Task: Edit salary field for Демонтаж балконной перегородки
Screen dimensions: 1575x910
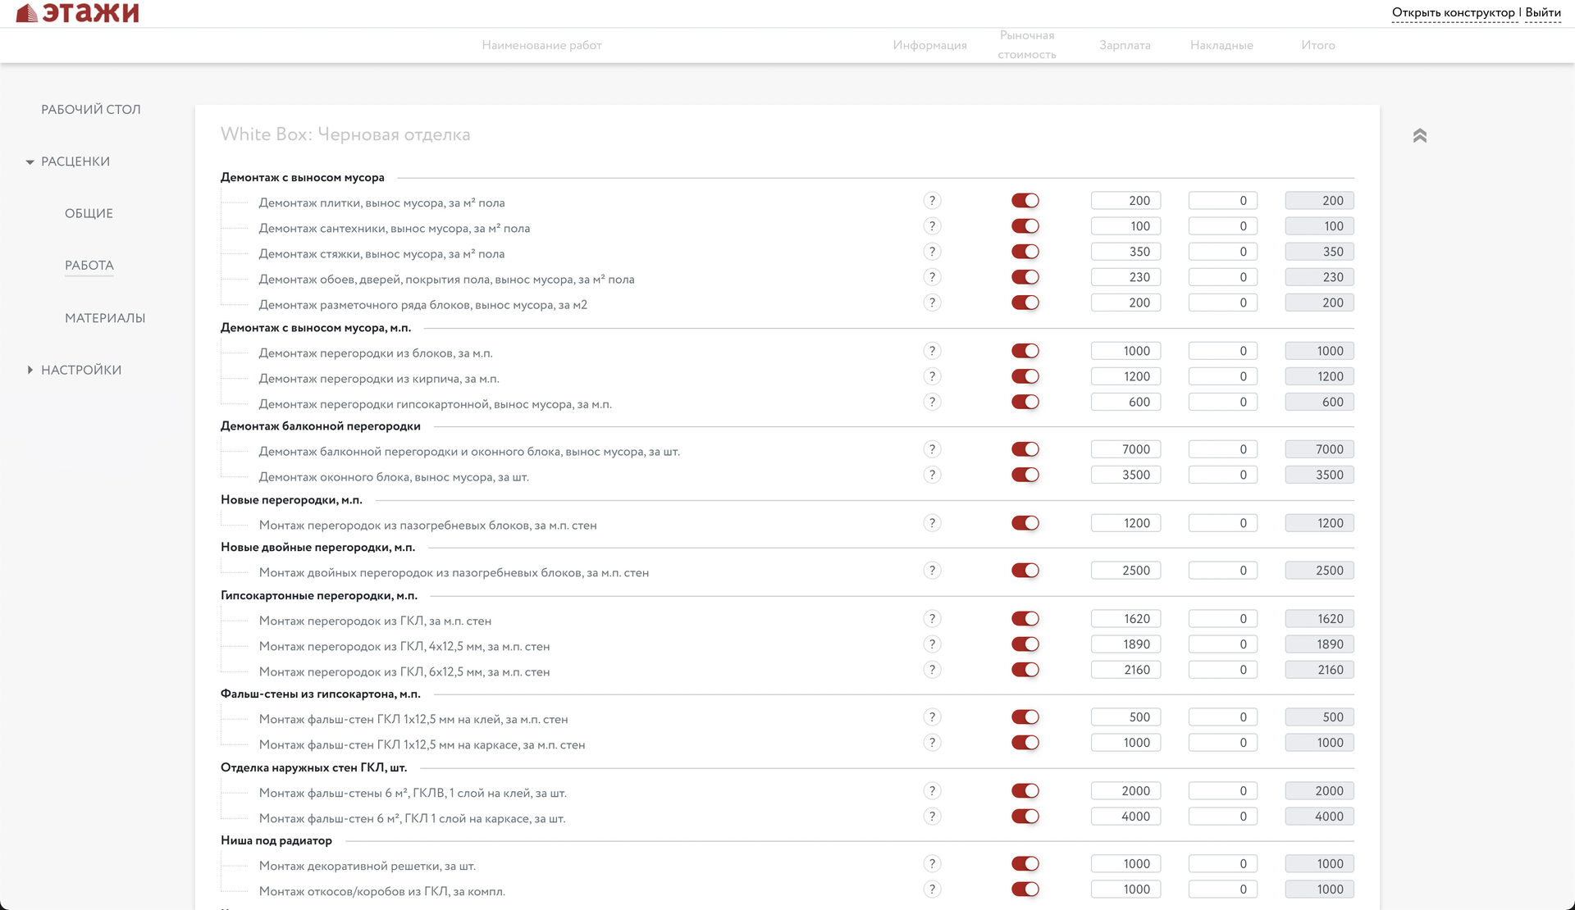Action: (1125, 449)
